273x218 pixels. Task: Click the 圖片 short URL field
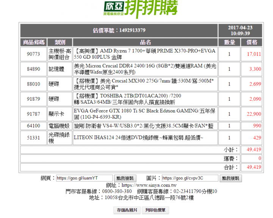click(190, 178)
